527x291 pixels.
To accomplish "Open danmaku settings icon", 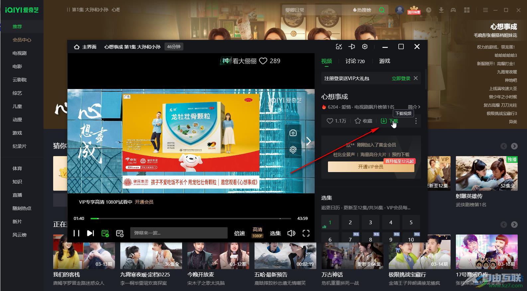I will (x=120, y=233).
